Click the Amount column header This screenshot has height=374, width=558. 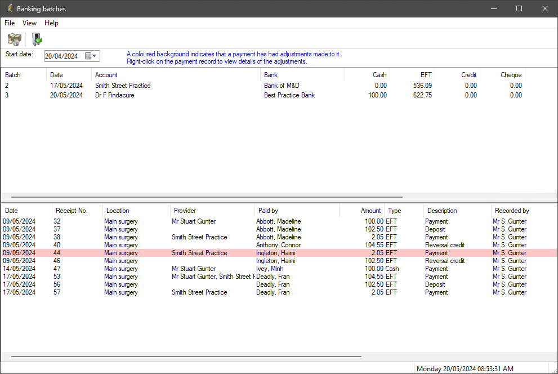click(362, 211)
